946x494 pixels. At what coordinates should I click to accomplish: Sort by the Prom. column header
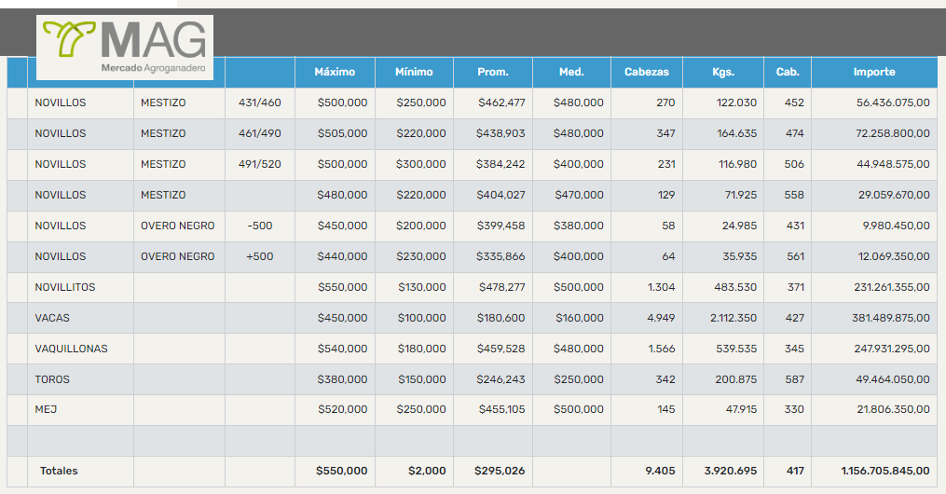coord(493,72)
